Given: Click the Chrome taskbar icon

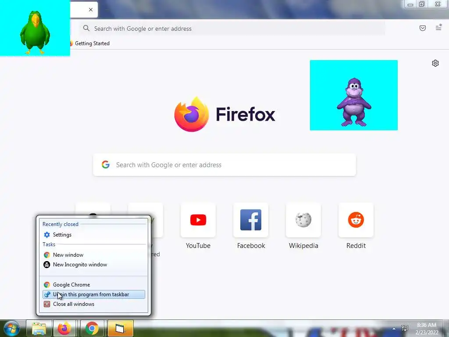Looking at the screenshot, I should pyautogui.click(x=92, y=328).
